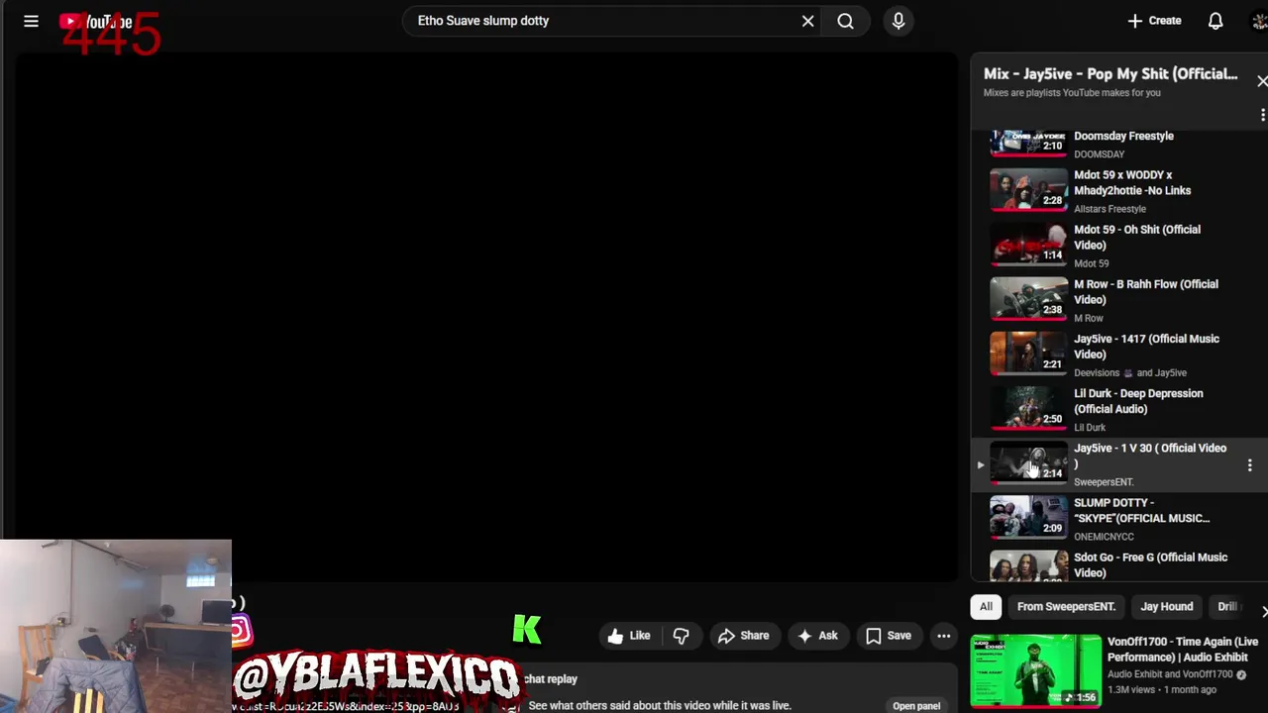Open more actions ellipsis menu
Screen dimensions: 1268x713
click(944, 636)
